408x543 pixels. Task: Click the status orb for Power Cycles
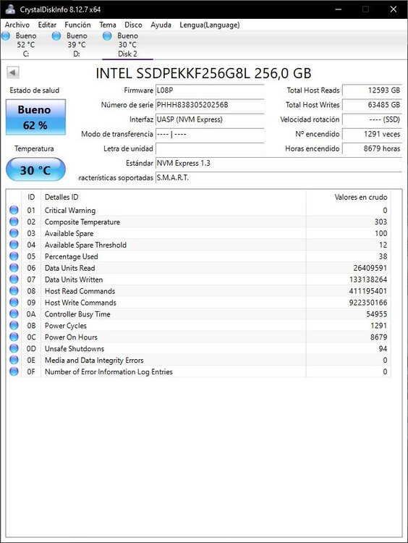pyautogui.click(x=14, y=325)
